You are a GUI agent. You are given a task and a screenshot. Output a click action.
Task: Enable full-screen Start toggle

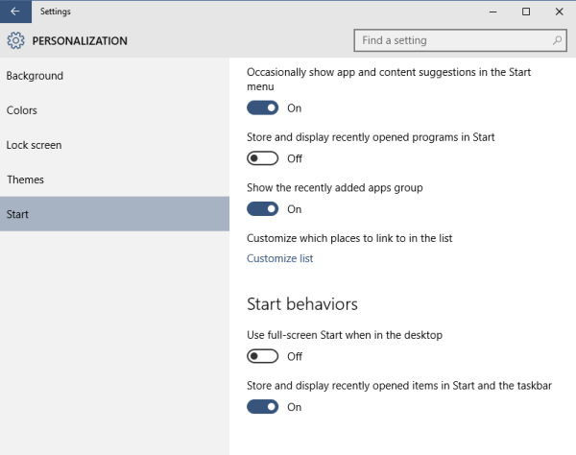[x=263, y=356]
